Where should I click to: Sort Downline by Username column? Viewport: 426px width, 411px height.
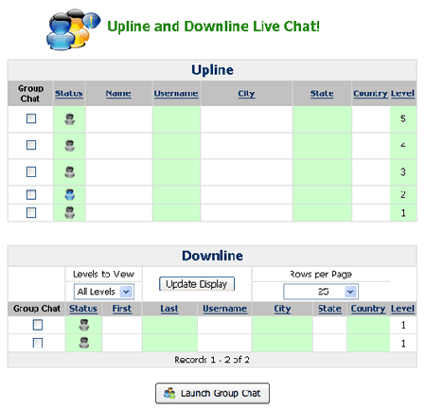point(224,309)
